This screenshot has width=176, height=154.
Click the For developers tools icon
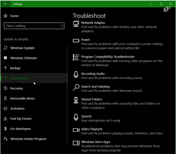[5, 128]
